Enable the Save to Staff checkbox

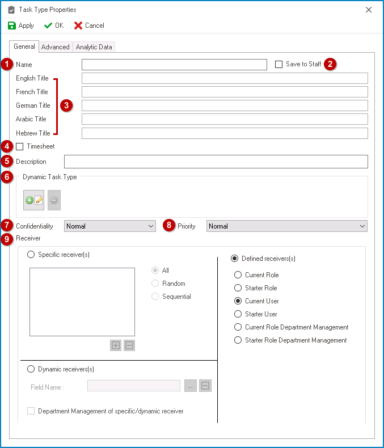click(278, 64)
